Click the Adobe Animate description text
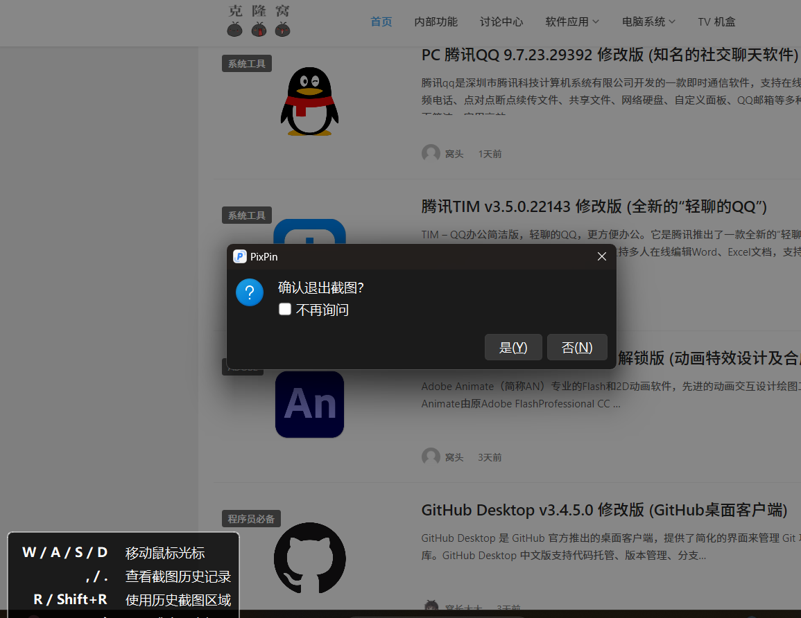The width and height of the screenshot is (801, 618). click(x=611, y=395)
